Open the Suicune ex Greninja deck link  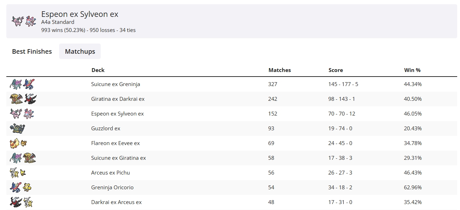tap(116, 84)
